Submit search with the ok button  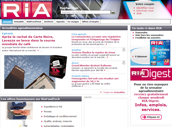(113, 12)
